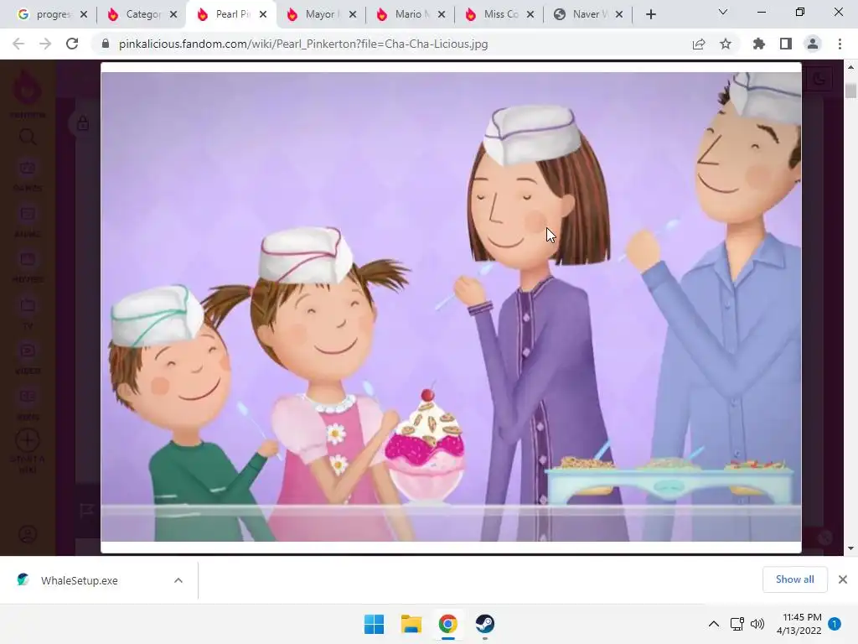The image size is (858, 644).
Task: Close the Category tab
Action: click(x=173, y=14)
